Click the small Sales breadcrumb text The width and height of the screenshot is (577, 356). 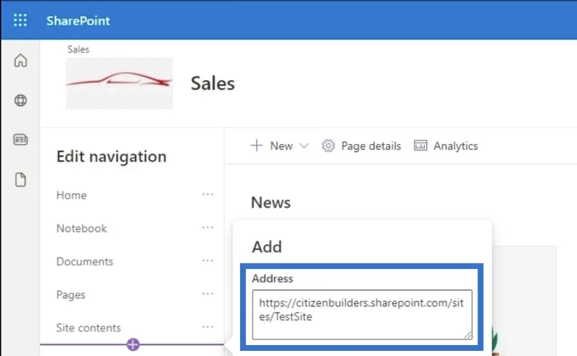tap(78, 49)
